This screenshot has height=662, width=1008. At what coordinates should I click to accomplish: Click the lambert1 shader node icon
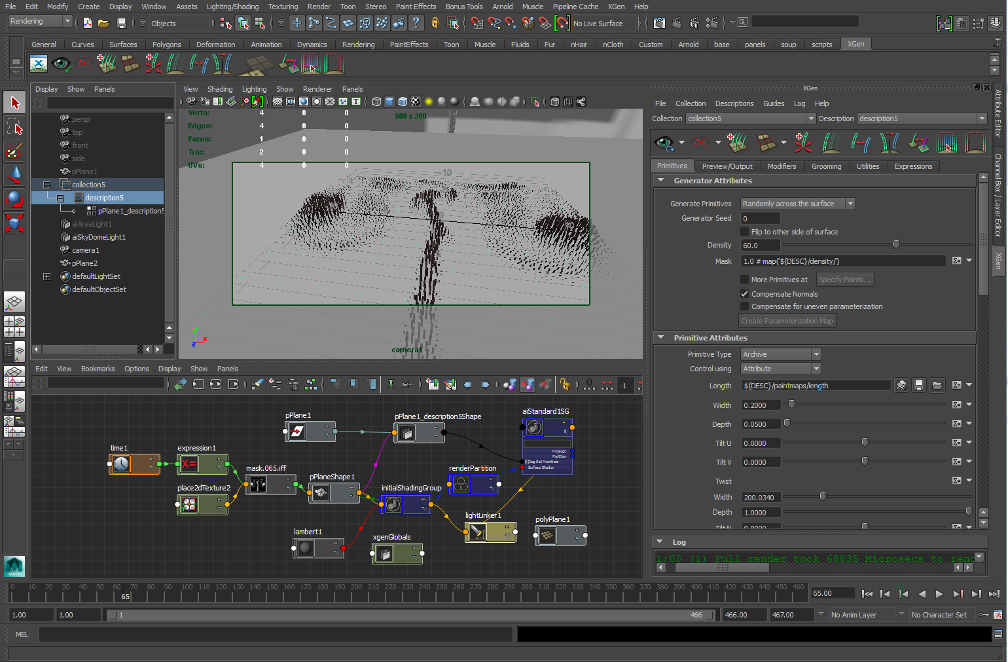pyautogui.click(x=305, y=548)
